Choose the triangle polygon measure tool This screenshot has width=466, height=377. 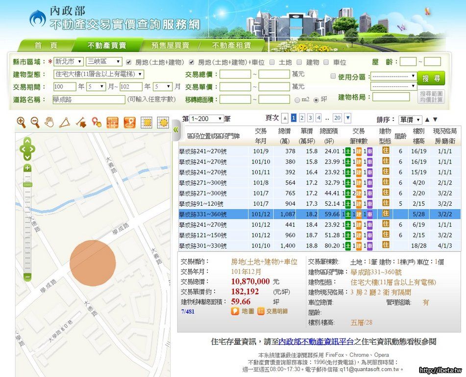pyautogui.click(x=64, y=122)
